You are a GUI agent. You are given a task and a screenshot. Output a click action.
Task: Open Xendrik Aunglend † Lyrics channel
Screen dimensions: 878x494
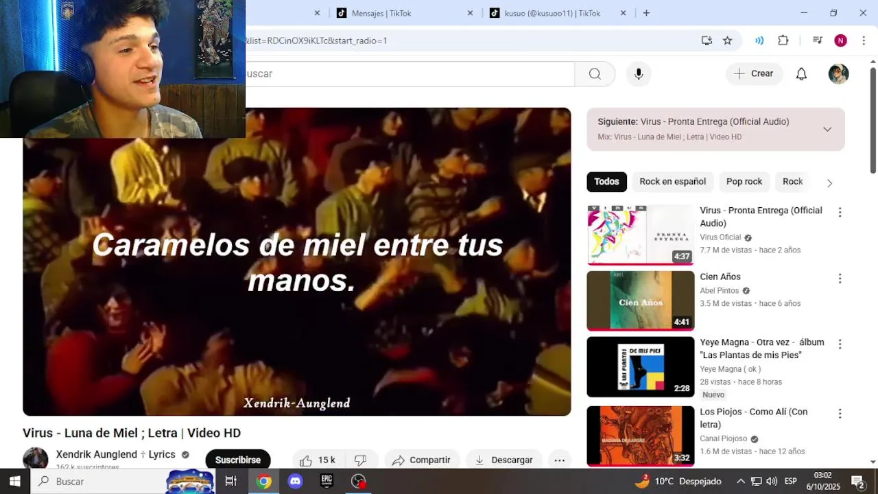[116, 454]
